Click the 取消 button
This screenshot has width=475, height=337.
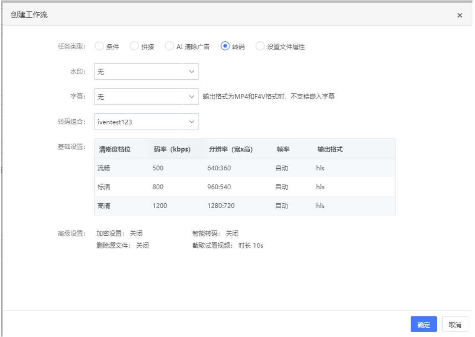point(455,325)
